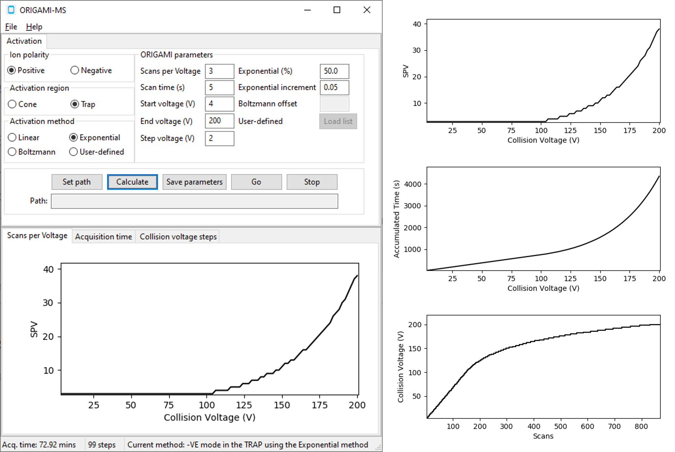
Task: Click the Stop button
Action: [x=312, y=182]
